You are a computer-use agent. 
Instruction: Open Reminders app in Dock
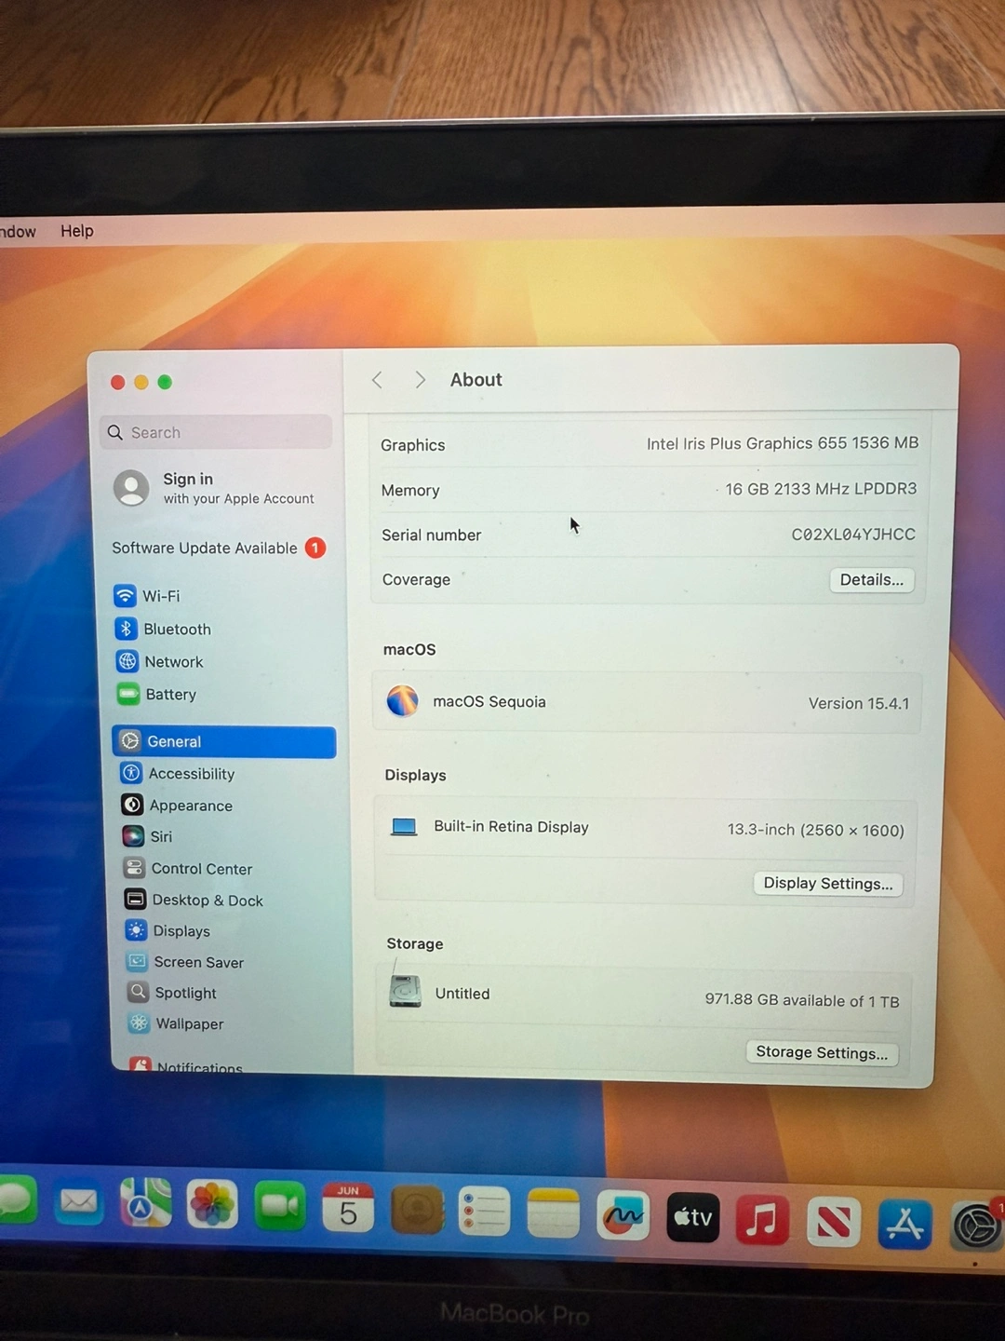tap(484, 1212)
